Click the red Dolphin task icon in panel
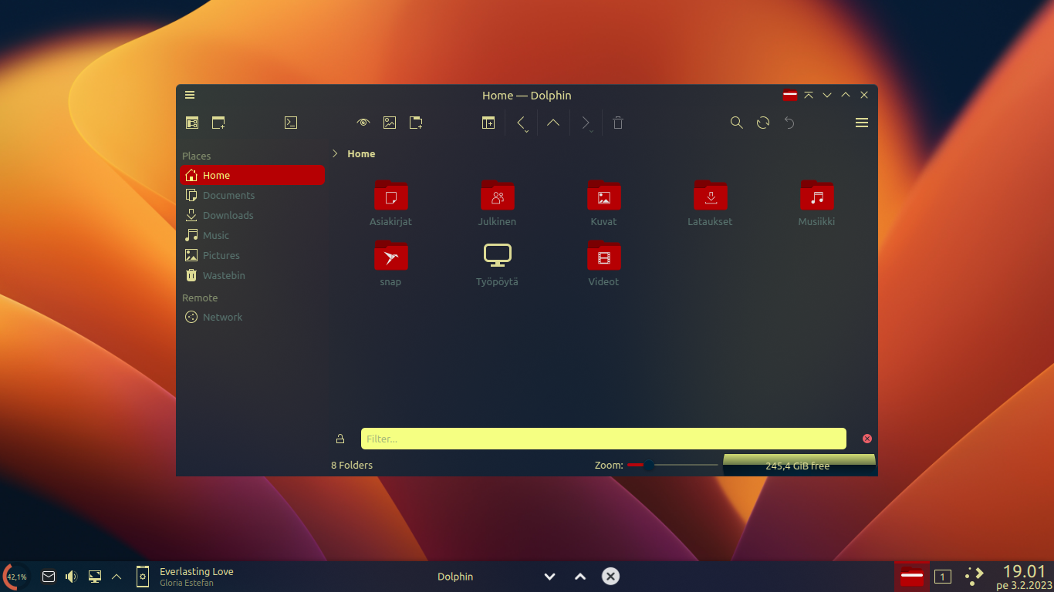This screenshot has height=592, width=1054. (912, 576)
